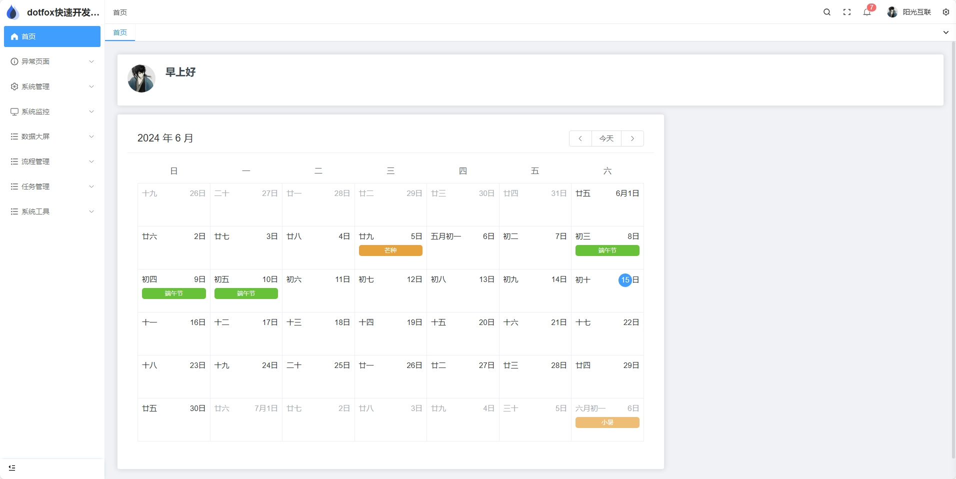Open the tabs dropdown chevron at right
The image size is (956, 479).
945,32
